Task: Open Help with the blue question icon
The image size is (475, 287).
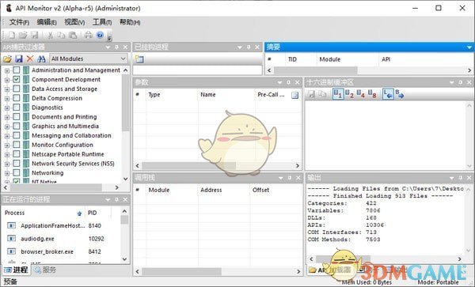Action: (x=100, y=35)
